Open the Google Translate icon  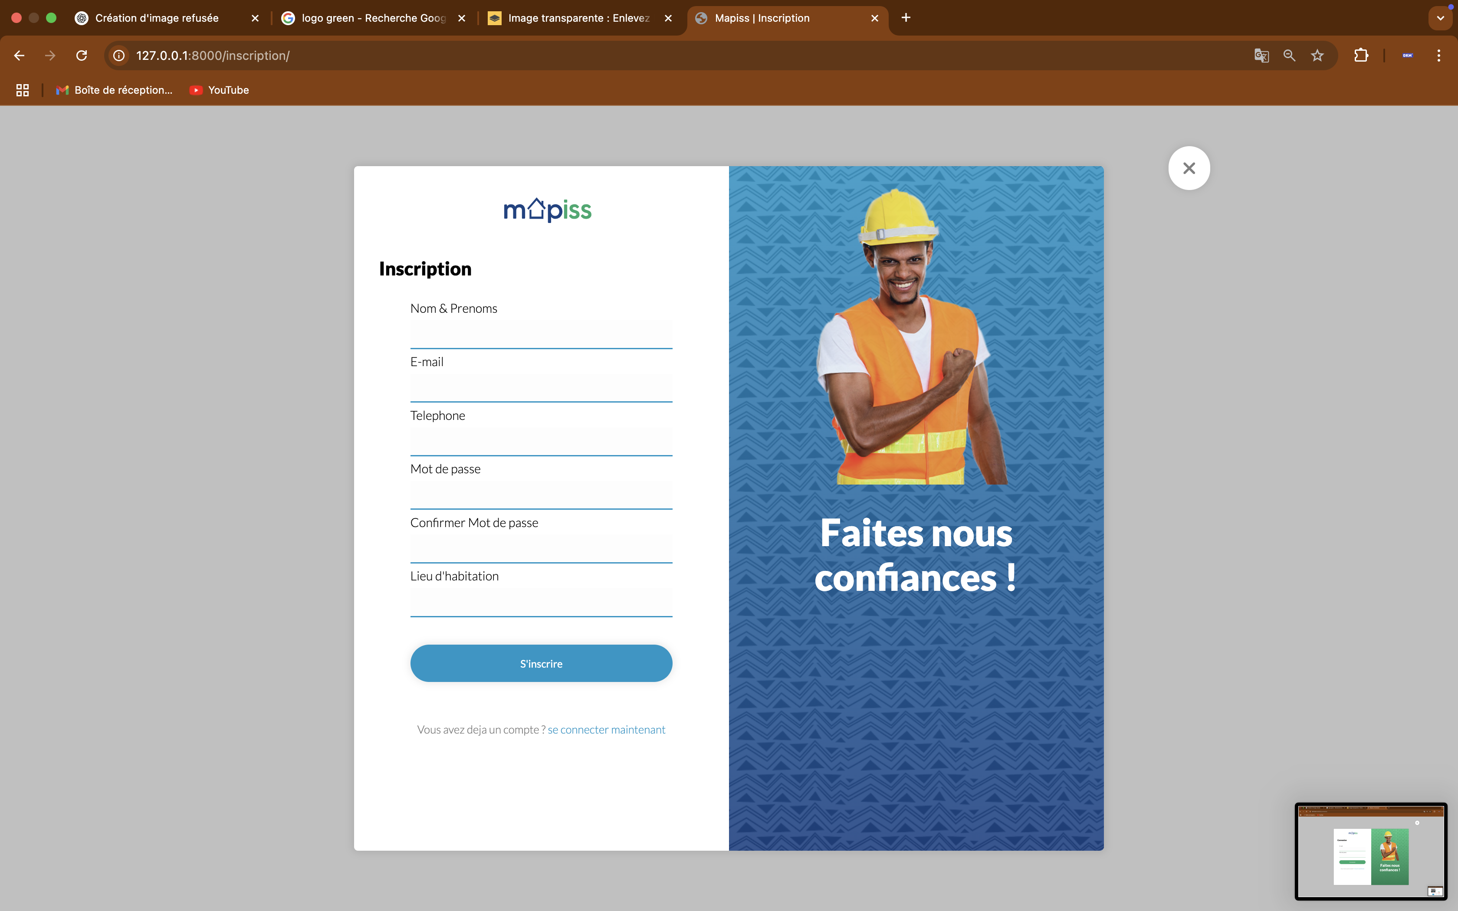click(1261, 56)
